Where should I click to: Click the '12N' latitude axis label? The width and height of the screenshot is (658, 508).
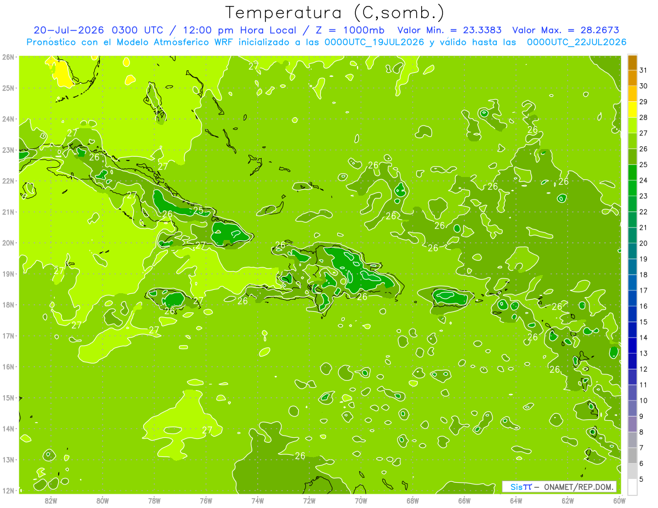8,490
